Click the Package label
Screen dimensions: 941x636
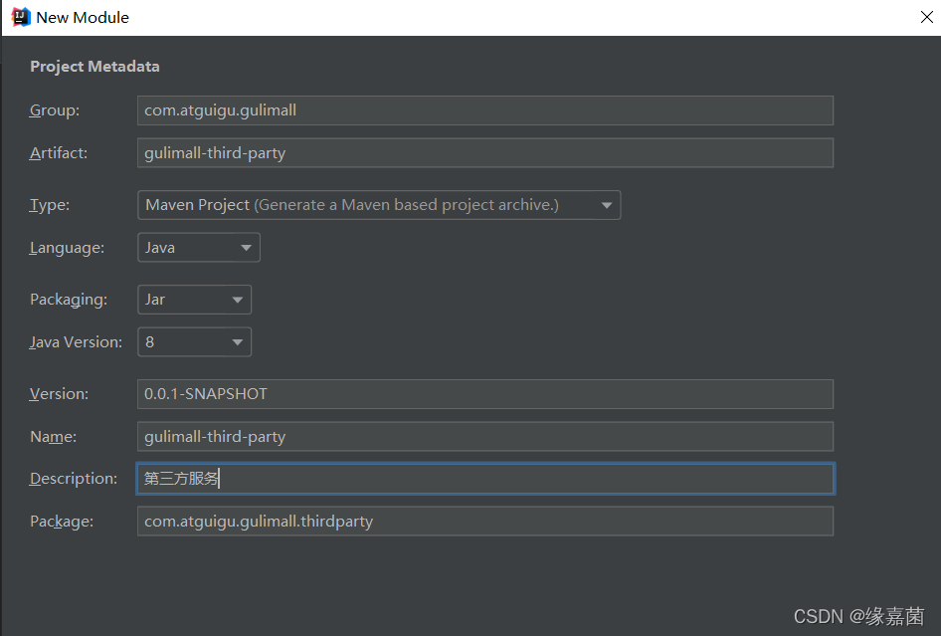click(x=62, y=522)
